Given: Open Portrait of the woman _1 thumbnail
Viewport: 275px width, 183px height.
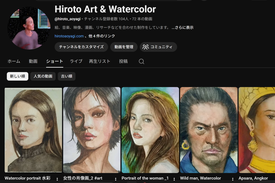Looking at the screenshot, I should click(x=150, y=130).
